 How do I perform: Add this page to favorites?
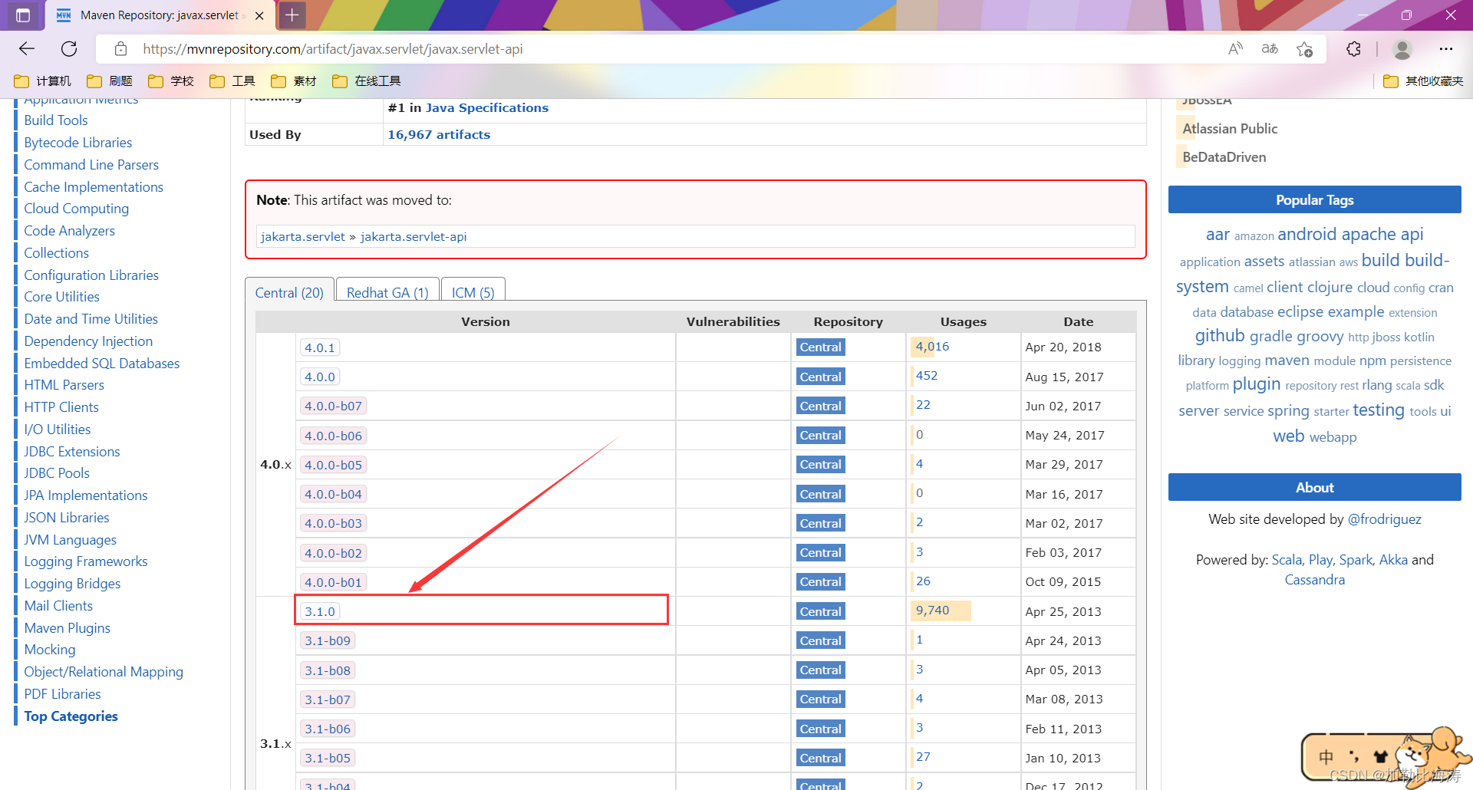[x=1304, y=49]
